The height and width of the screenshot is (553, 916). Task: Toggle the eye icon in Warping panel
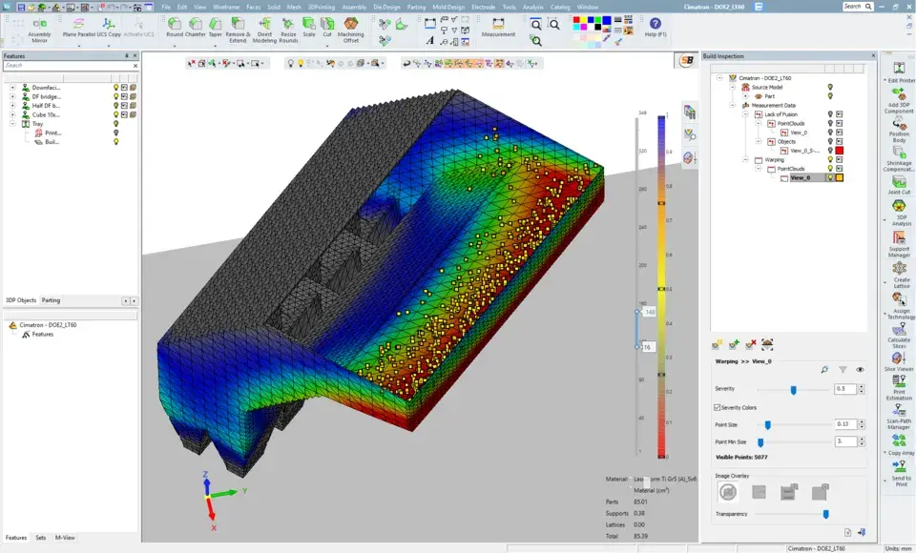pos(860,369)
